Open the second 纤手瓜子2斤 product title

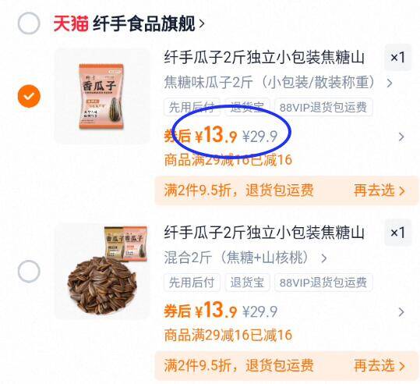[x=264, y=233]
